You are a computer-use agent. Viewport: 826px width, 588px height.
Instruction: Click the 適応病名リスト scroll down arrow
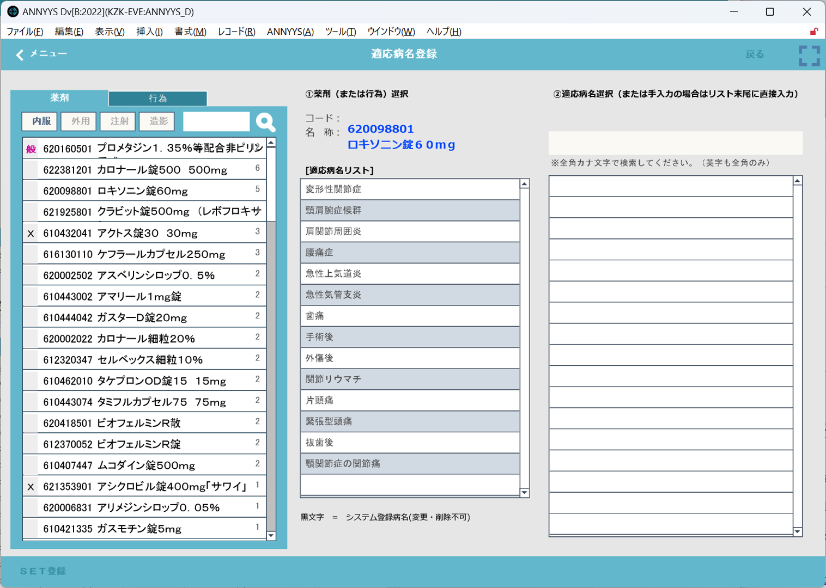pos(524,493)
